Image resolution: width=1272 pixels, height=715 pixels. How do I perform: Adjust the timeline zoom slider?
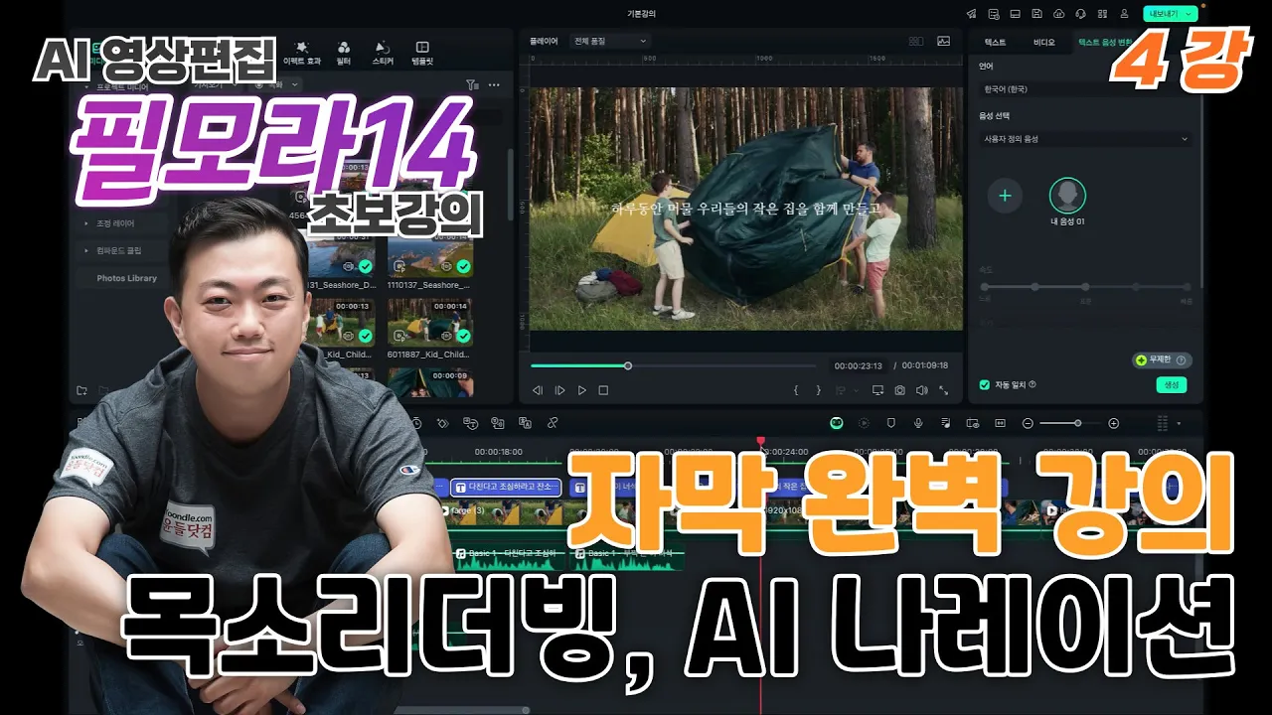(x=1070, y=423)
